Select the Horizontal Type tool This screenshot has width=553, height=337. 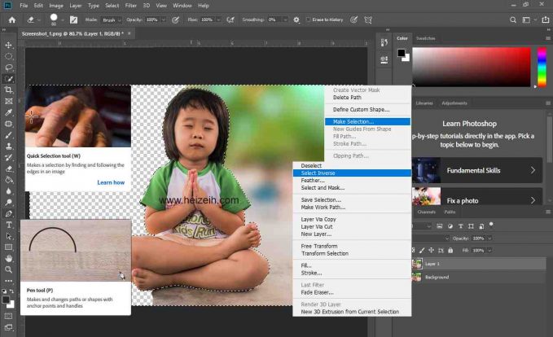[8, 225]
